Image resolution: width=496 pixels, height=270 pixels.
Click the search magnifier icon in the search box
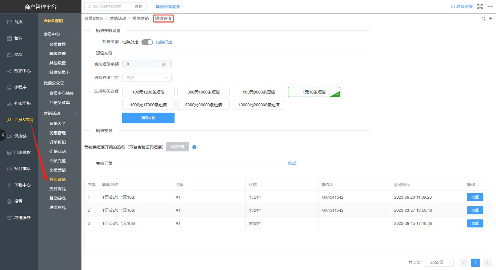tap(89, 7)
